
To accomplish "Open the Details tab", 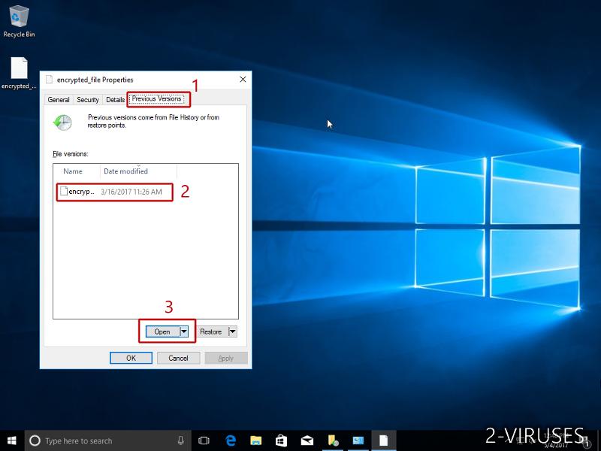I will pyautogui.click(x=115, y=99).
